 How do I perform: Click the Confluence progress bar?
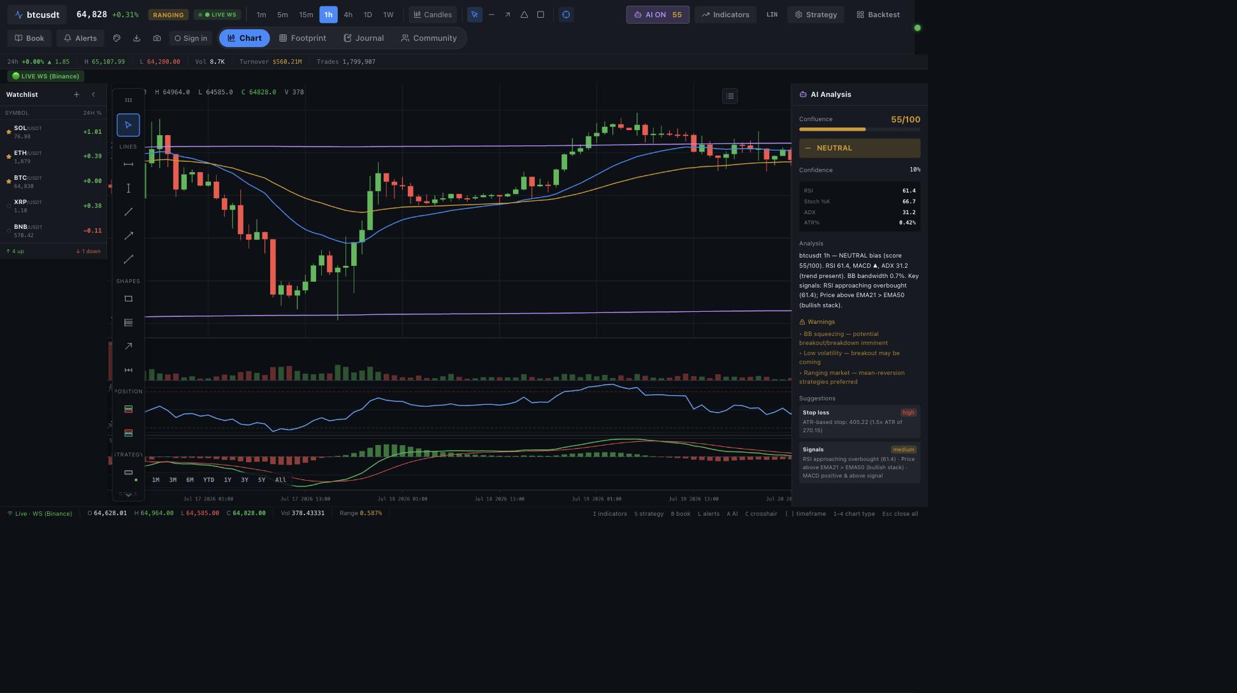point(860,129)
